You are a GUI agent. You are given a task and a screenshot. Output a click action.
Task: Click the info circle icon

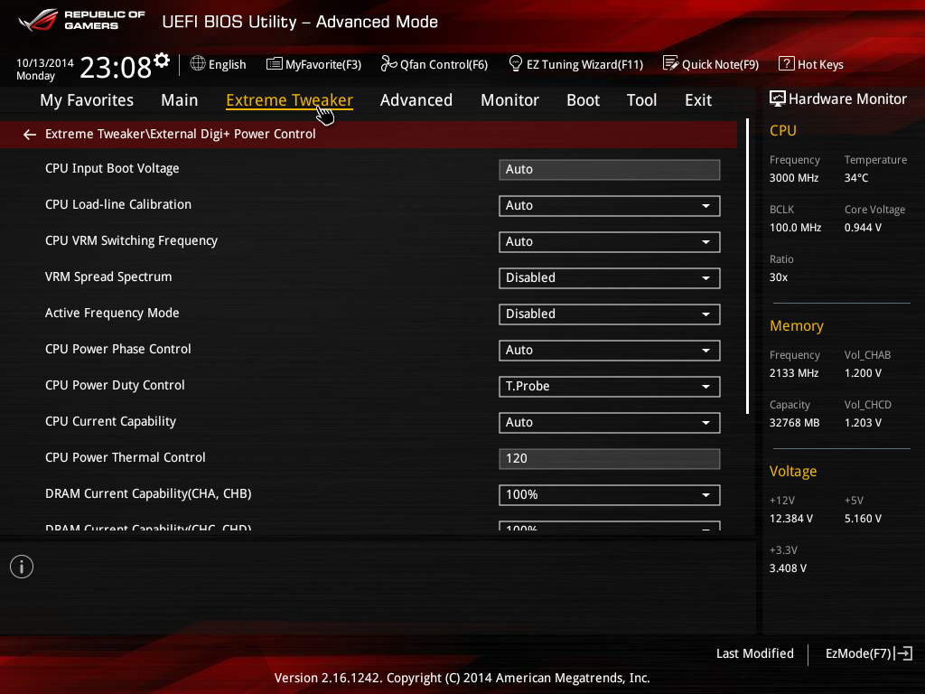[22, 567]
